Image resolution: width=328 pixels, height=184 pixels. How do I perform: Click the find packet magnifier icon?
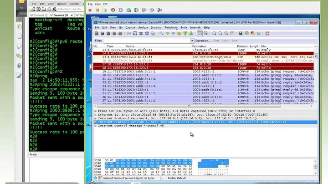pos(161,33)
